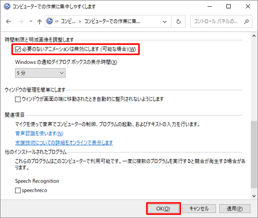258x218 pixels.
Task: Click the search magnifier icon
Action: click(247, 22)
